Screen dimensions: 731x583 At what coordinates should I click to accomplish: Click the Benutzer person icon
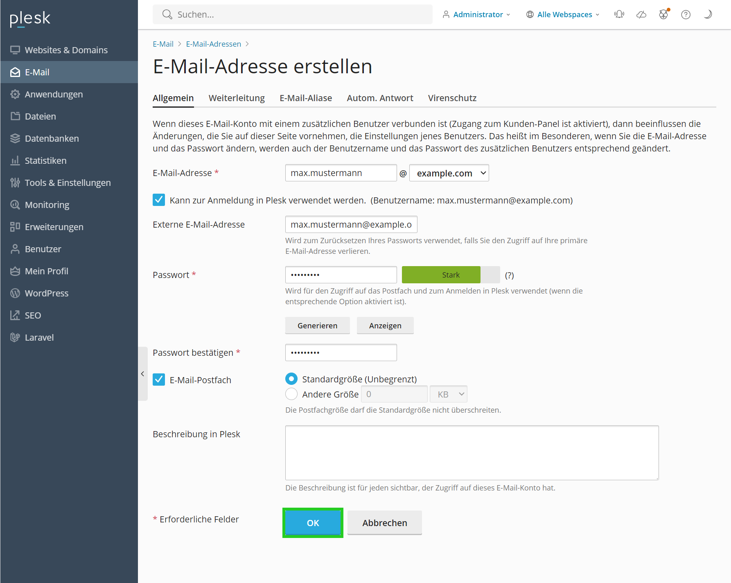tap(15, 249)
